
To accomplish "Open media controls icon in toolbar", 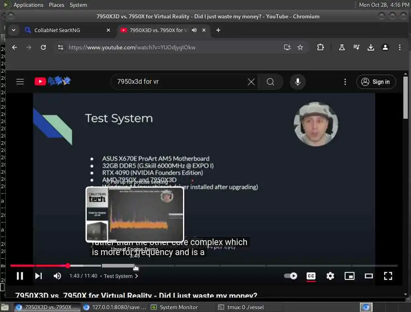I will pyautogui.click(x=356, y=47).
